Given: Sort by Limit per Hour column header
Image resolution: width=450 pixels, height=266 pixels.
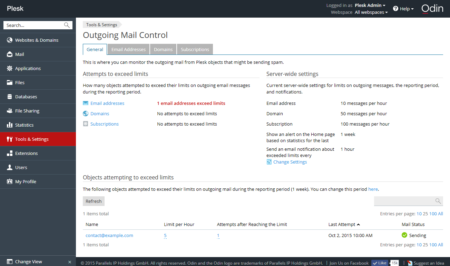Looking at the screenshot, I should click(x=179, y=224).
